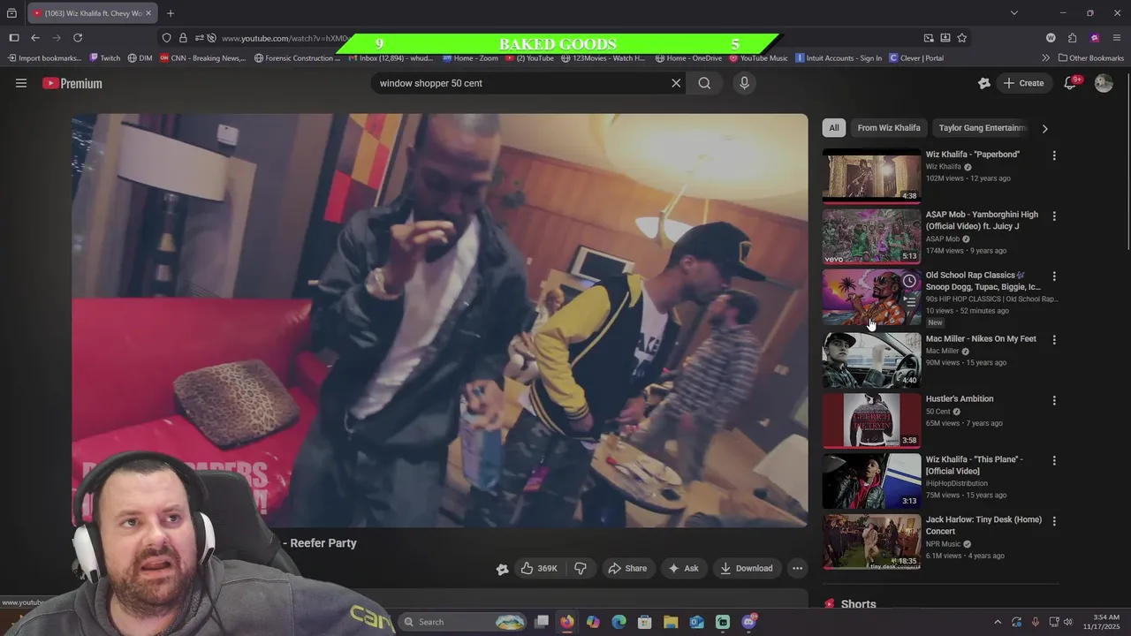The width and height of the screenshot is (1131, 636).
Task: Open the YouTube Music bookmark
Action: pyautogui.click(x=759, y=58)
